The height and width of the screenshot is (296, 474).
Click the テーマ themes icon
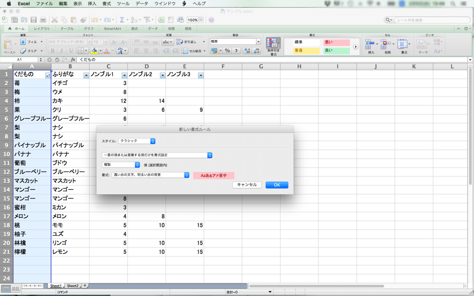(x=421, y=43)
